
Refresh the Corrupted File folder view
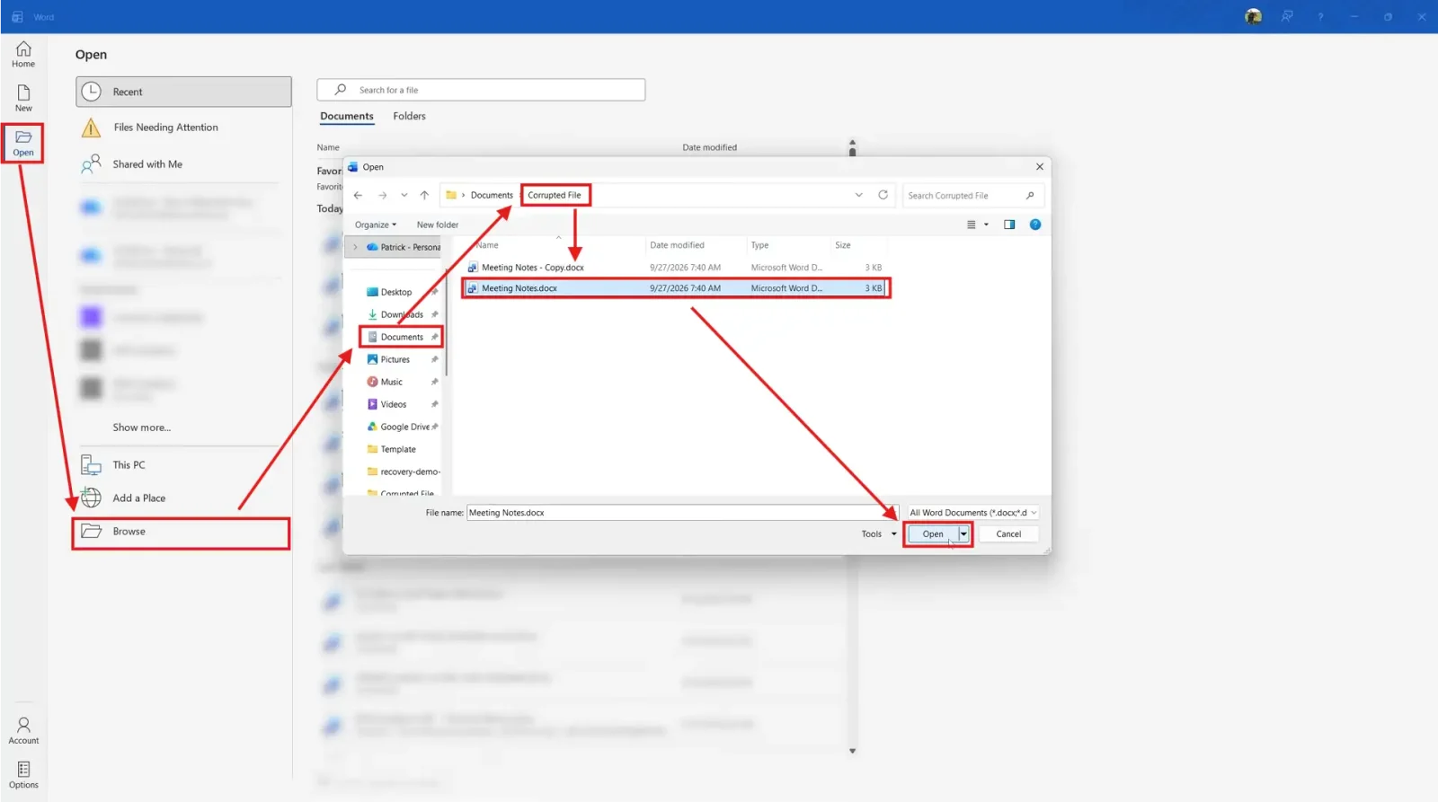tap(883, 195)
